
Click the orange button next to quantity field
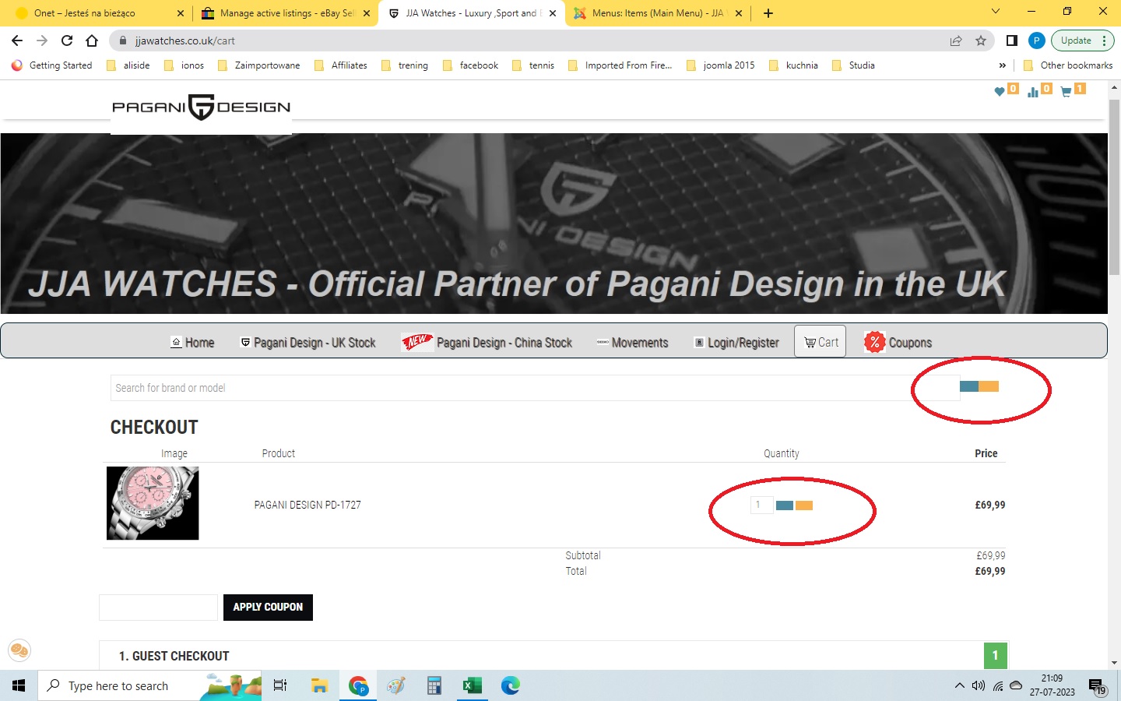[x=804, y=505]
